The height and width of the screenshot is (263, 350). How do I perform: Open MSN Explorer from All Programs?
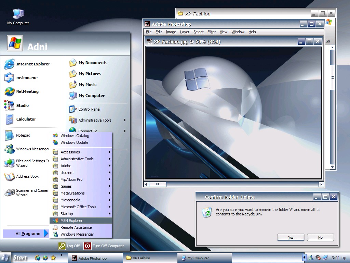click(71, 220)
